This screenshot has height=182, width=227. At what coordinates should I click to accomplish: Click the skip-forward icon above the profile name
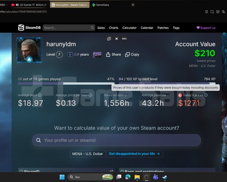tap(116, 39)
